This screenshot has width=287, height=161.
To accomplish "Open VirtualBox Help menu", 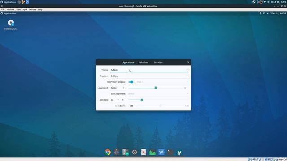I will [x=40, y=10].
